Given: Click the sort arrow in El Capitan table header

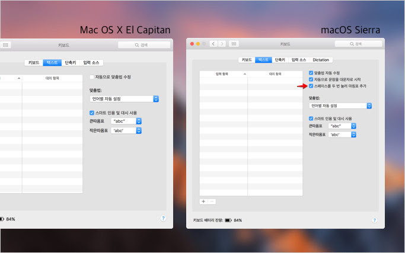Looking at the screenshot, I should coord(19,78).
